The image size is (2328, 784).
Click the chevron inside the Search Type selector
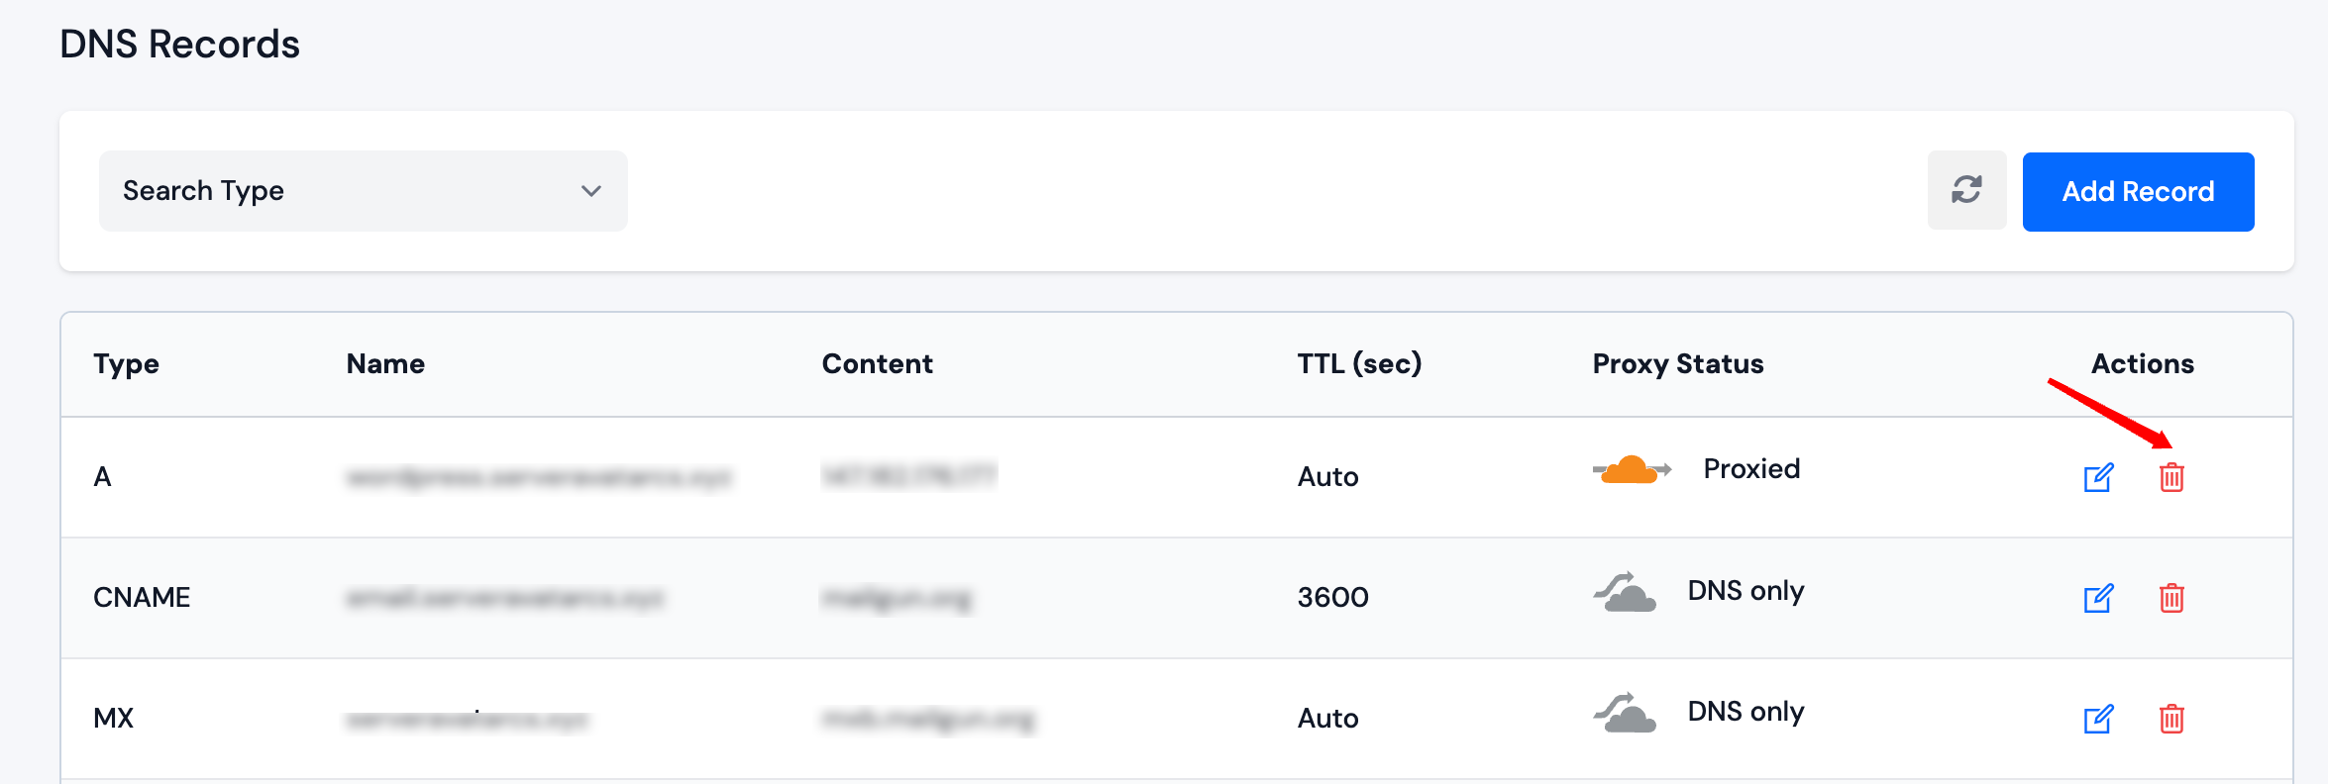click(590, 190)
